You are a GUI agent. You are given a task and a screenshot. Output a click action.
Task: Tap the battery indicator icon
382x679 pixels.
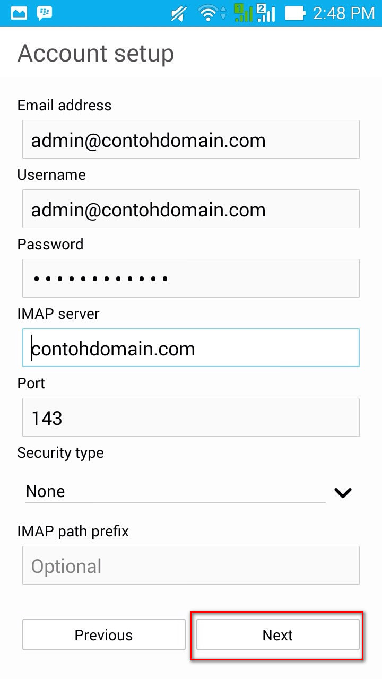tap(295, 13)
